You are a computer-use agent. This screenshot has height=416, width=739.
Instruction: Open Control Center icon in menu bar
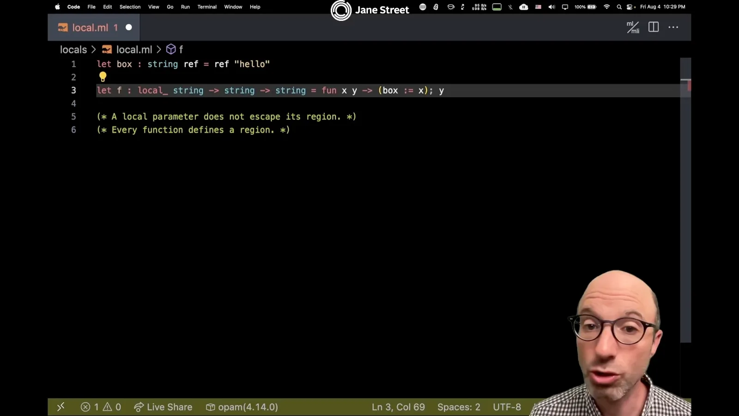(630, 7)
